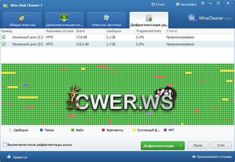Open the WiseCleaner.com link

pyautogui.click(x=215, y=18)
